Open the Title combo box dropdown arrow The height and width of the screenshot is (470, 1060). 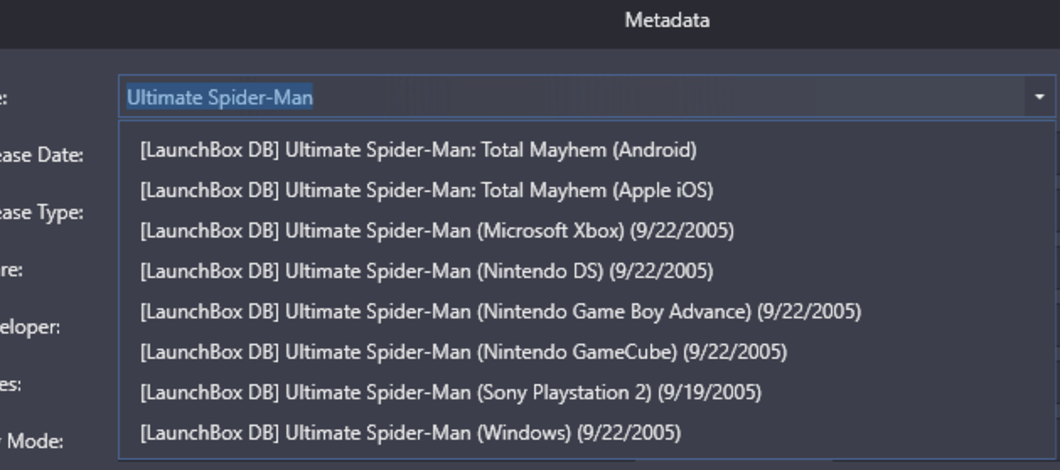[x=1039, y=97]
